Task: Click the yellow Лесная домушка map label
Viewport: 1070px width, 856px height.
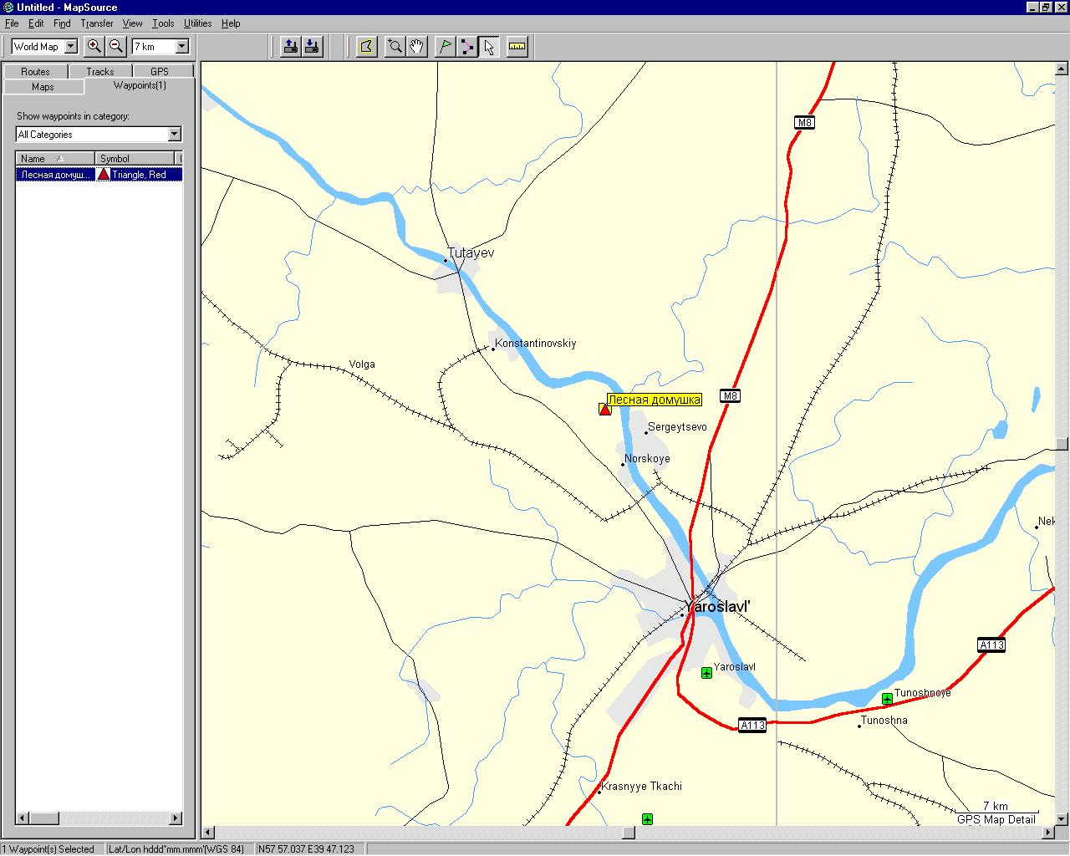Action: tap(655, 400)
